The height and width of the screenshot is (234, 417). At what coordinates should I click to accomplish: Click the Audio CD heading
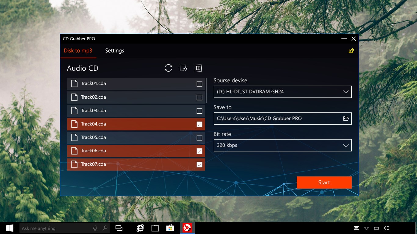click(x=82, y=68)
